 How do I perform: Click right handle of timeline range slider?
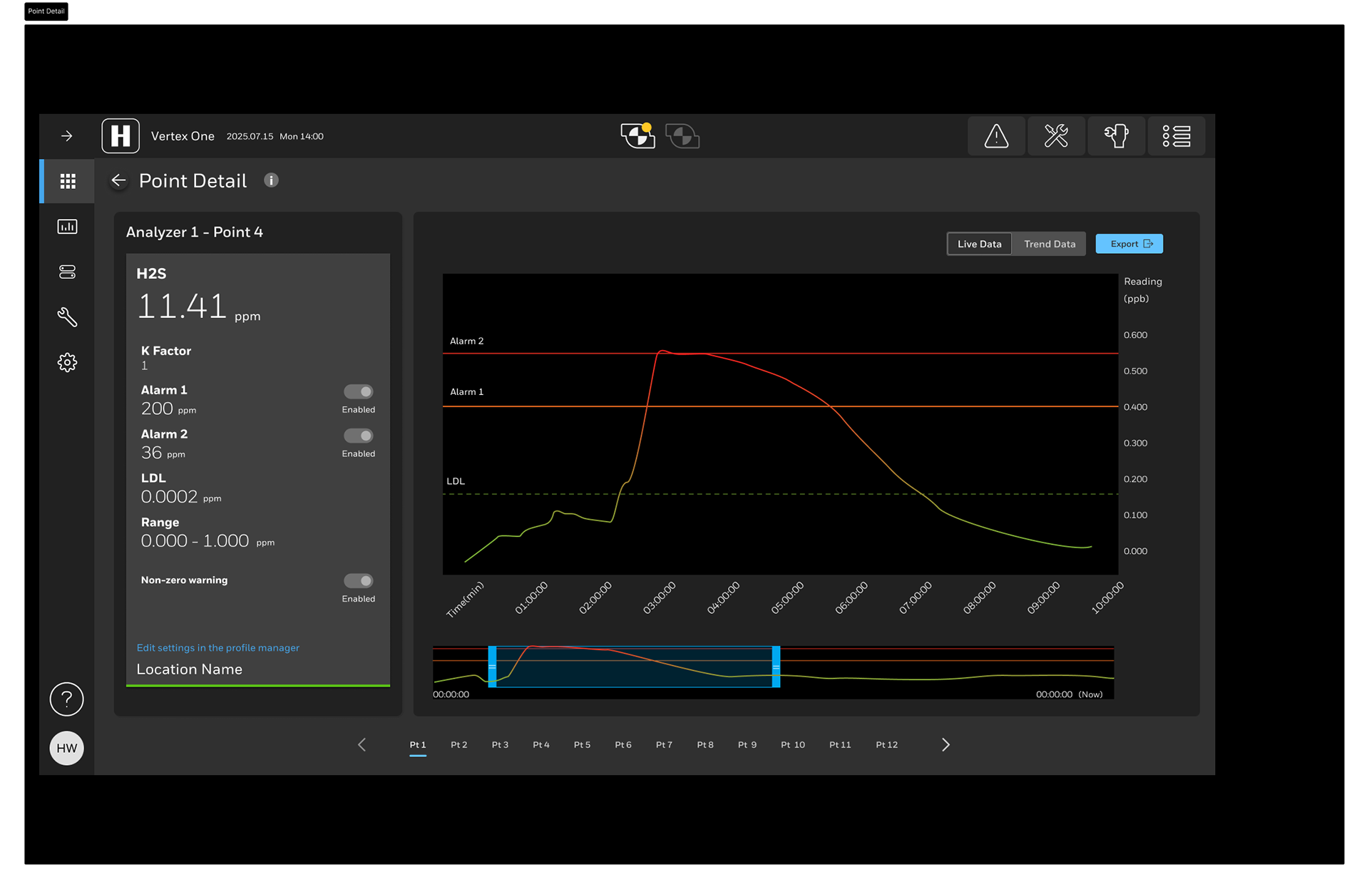point(776,667)
